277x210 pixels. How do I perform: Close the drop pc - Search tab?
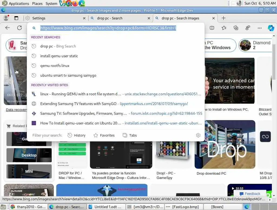pyautogui.click(x=149, y=18)
